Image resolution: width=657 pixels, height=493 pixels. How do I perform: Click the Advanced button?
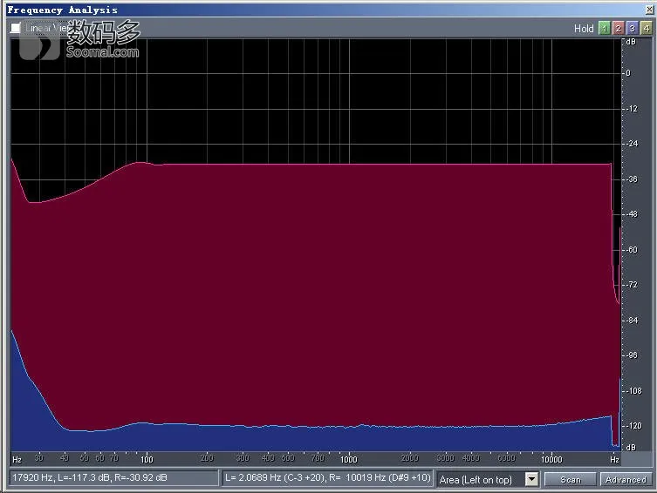(626, 479)
